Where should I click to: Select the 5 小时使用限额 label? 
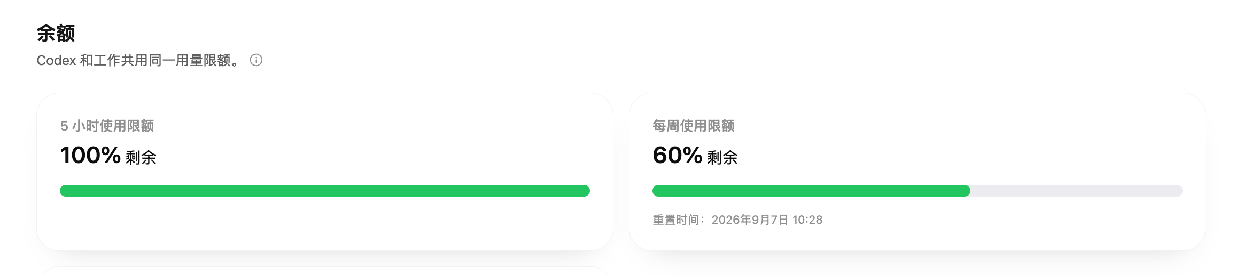point(107,126)
